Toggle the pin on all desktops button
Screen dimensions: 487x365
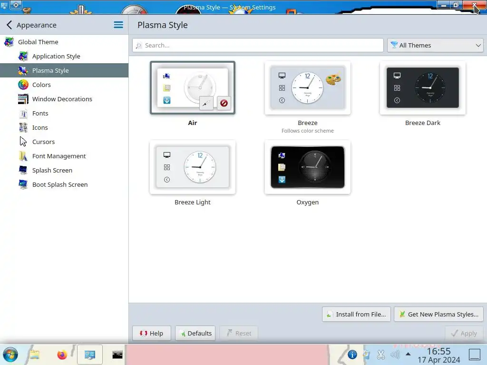(16, 5)
